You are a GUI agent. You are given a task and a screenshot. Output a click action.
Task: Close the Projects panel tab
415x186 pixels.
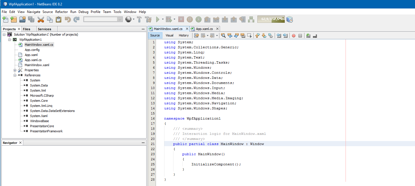pos(19,29)
